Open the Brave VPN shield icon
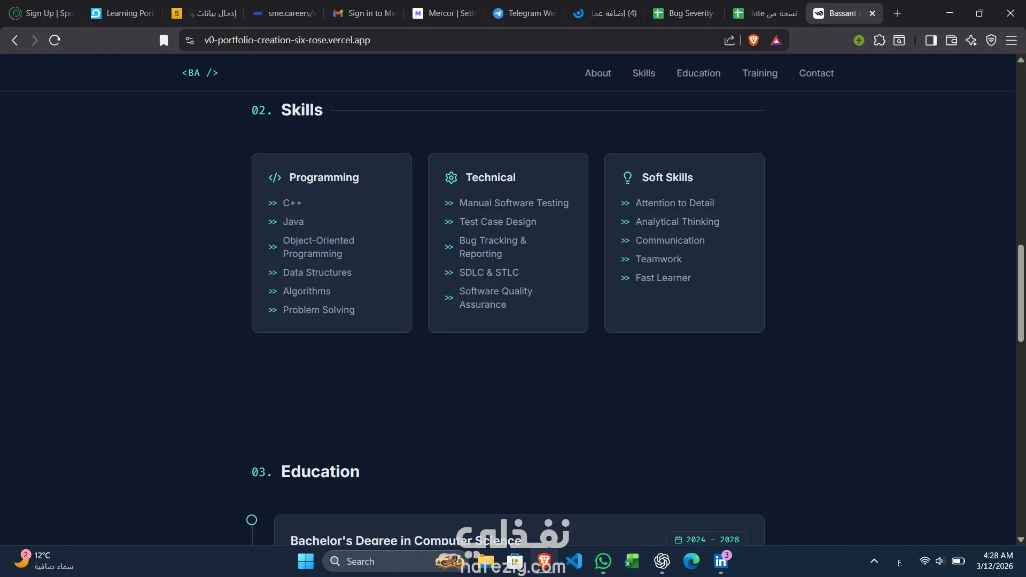 click(991, 40)
